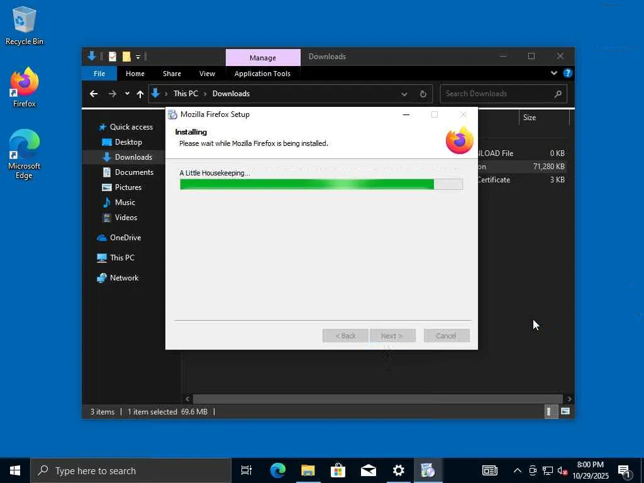Click the search magnifier icon in Explorer
Viewport: 644px width, 483px height.
point(558,94)
